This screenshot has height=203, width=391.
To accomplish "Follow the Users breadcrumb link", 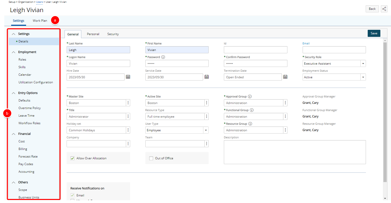I will pyautogui.click(x=40, y=2).
